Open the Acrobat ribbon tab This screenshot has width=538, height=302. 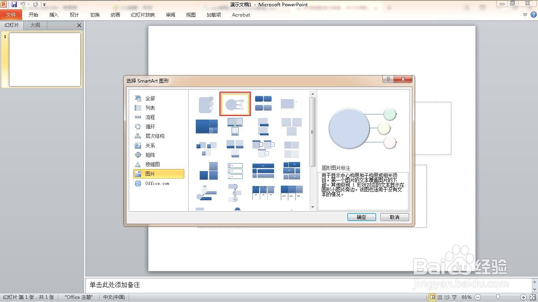click(241, 15)
